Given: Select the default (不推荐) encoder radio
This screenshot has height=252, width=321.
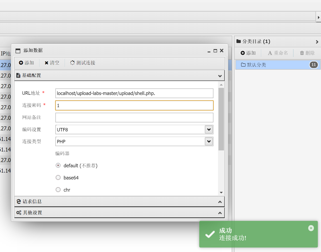Looking at the screenshot, I should 58,165.
